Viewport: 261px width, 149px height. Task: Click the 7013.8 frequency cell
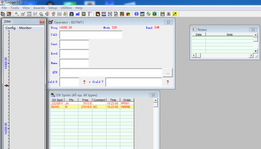(85, 104)
